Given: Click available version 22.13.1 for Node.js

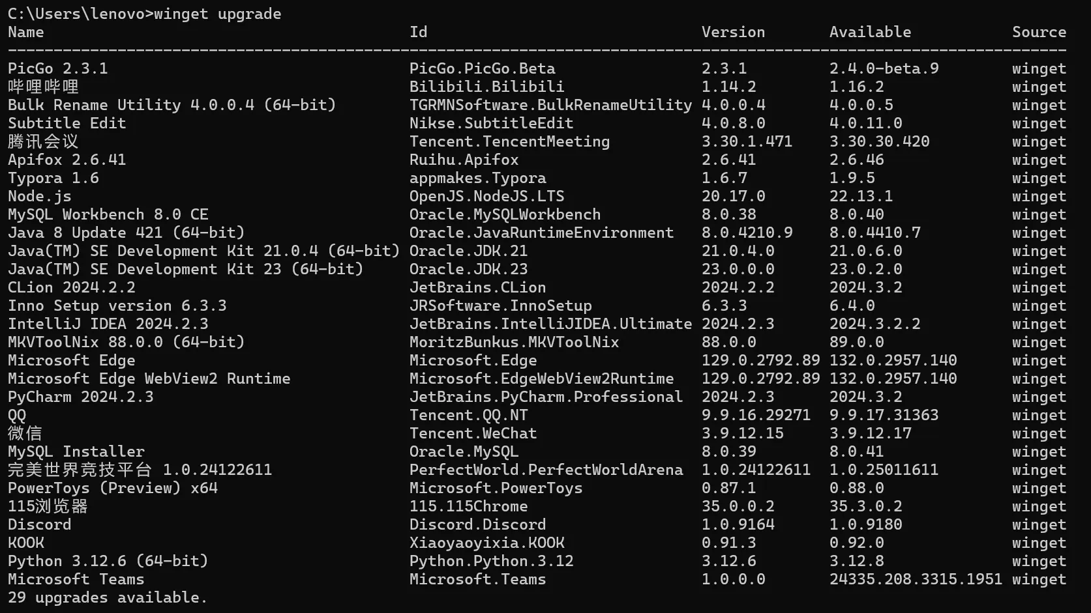Looking at the screenshot, I should (x=861, y=196).
